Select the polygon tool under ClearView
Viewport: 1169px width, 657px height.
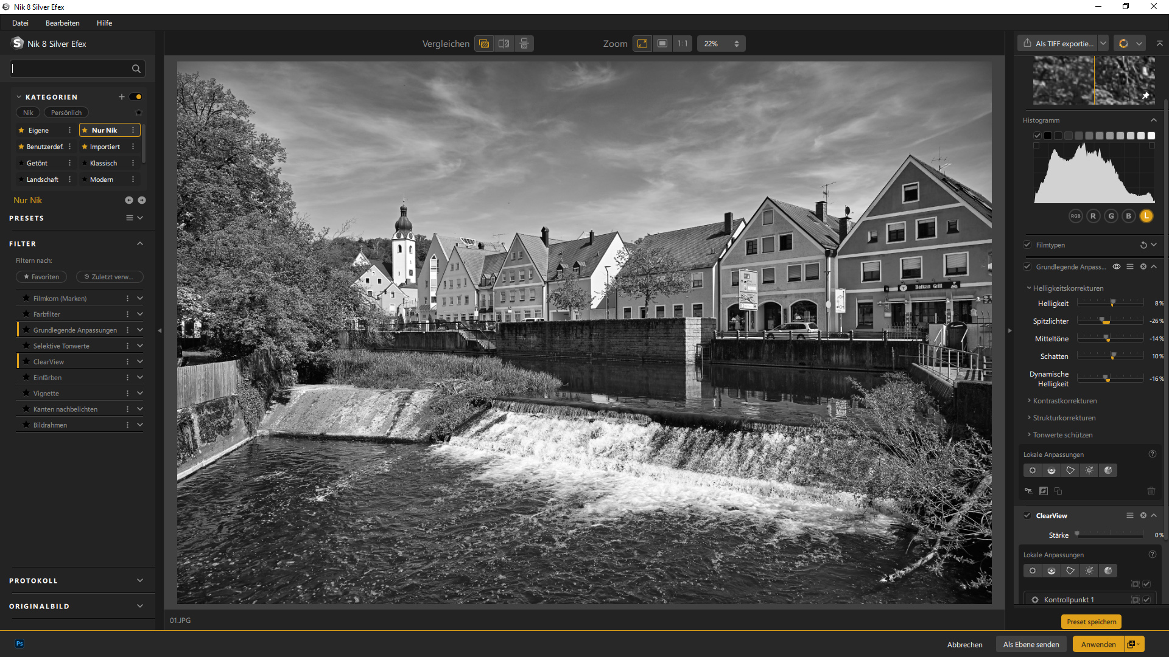point(1070,571)
